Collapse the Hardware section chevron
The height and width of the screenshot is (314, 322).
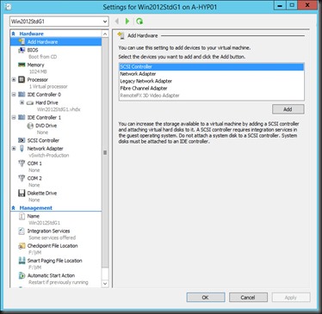click(x=13, y=34)
